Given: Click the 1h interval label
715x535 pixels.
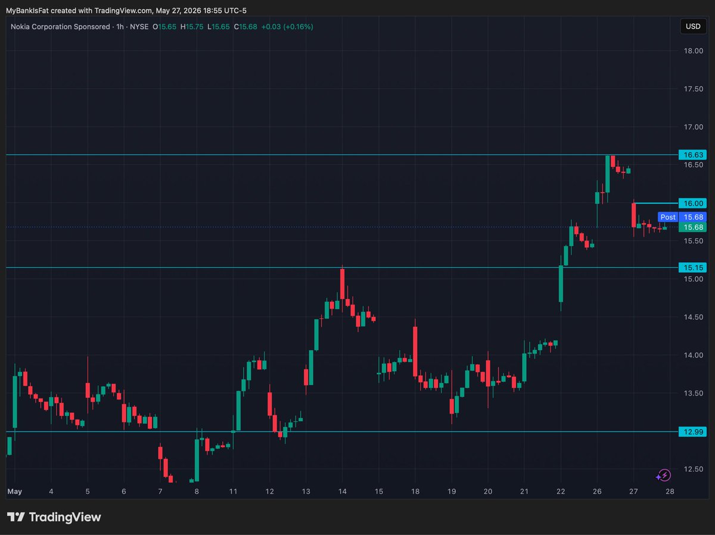Looking at the screenshot, I should (x=121, y=27).
